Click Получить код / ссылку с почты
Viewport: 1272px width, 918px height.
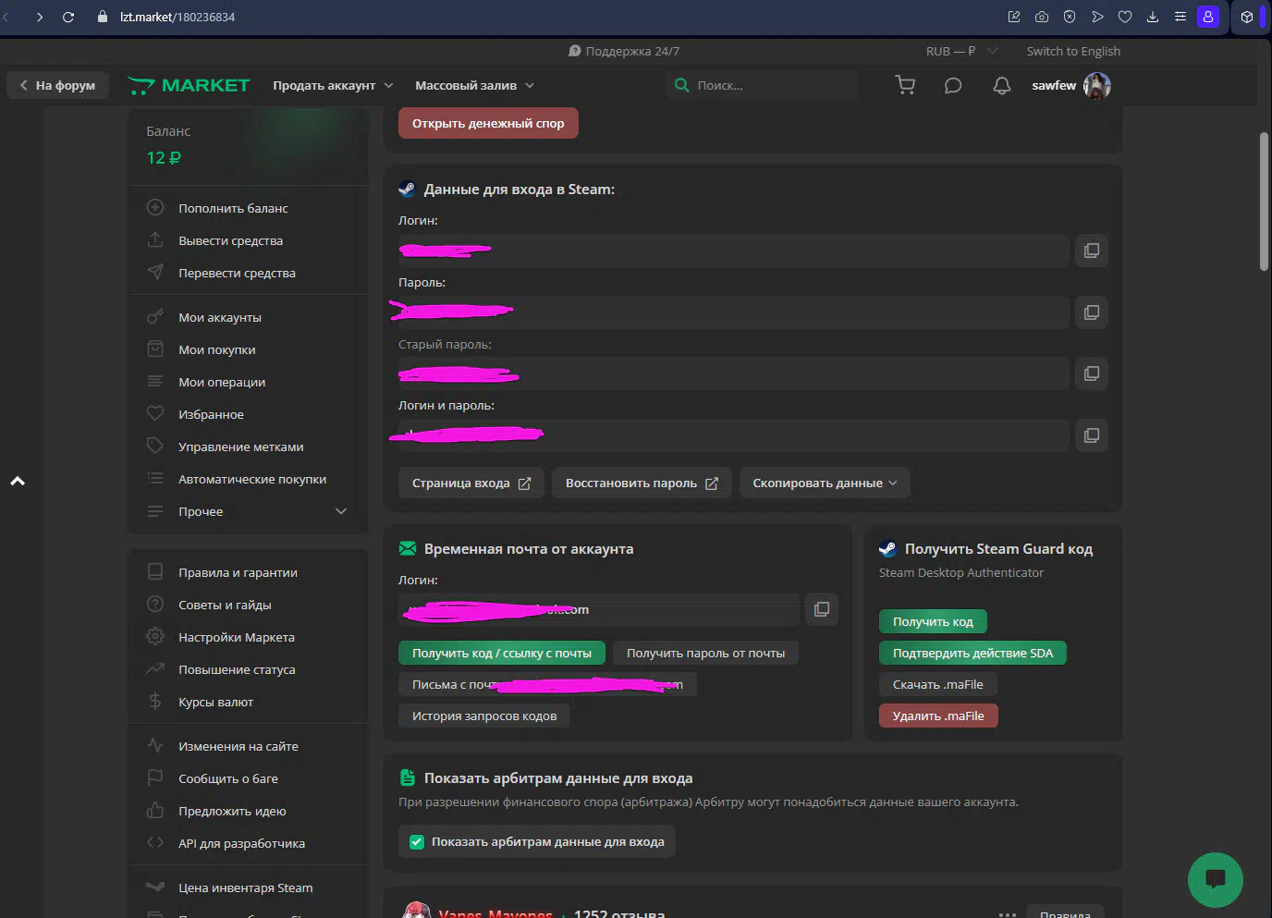coord(502,653)
